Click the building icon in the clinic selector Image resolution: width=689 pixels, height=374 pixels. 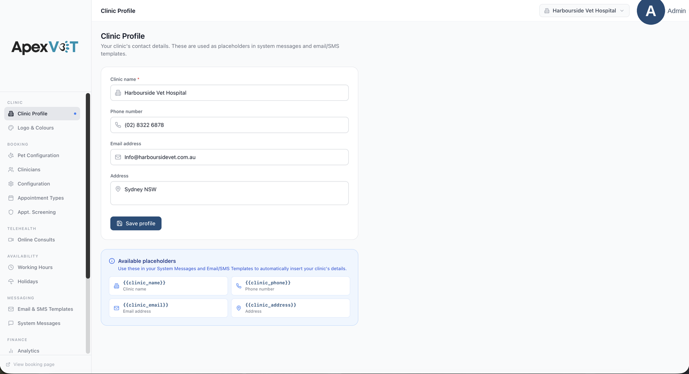pyautogui.click(x=547, y=11)
